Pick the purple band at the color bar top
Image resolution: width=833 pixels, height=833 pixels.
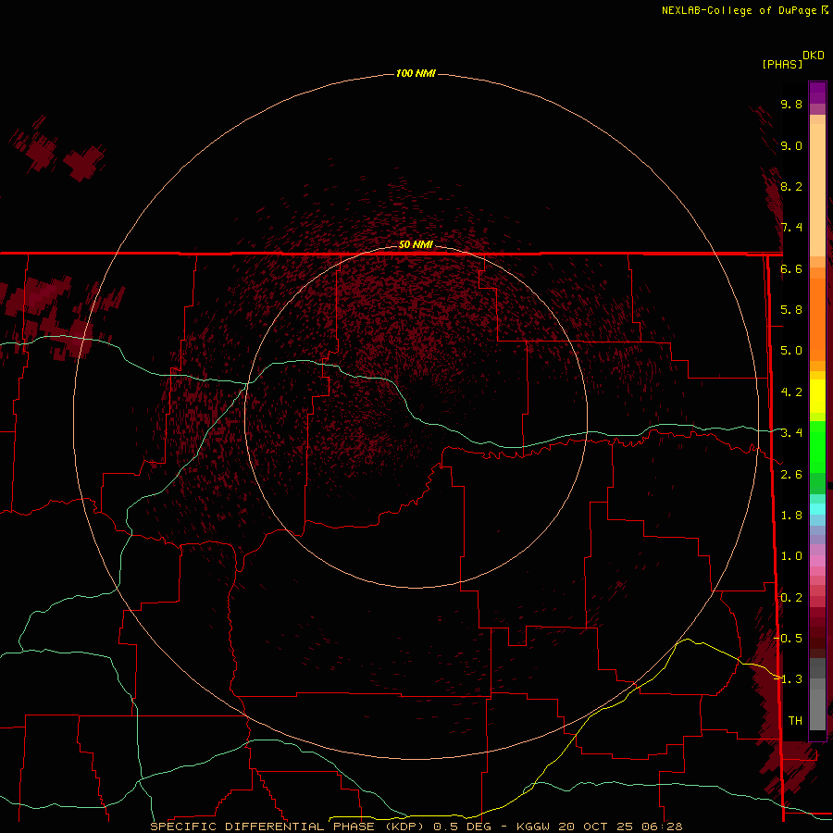click(x=817, y=93)
